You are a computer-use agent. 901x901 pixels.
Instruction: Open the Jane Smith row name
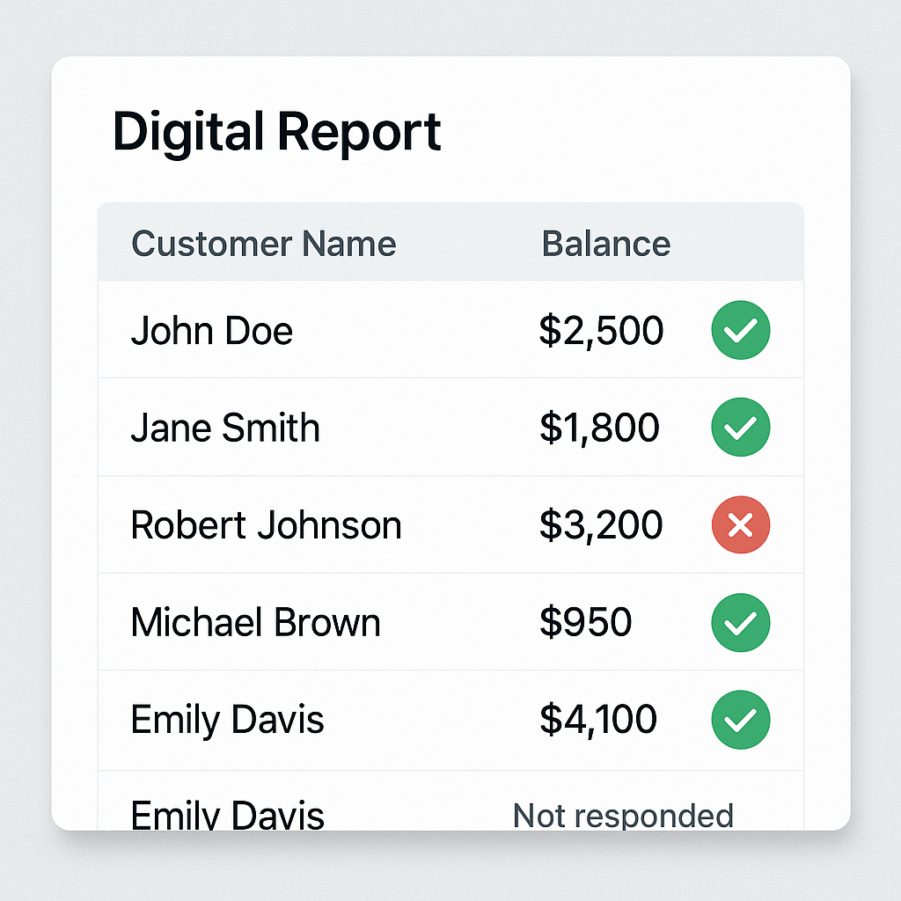click(x=225, y=428)
